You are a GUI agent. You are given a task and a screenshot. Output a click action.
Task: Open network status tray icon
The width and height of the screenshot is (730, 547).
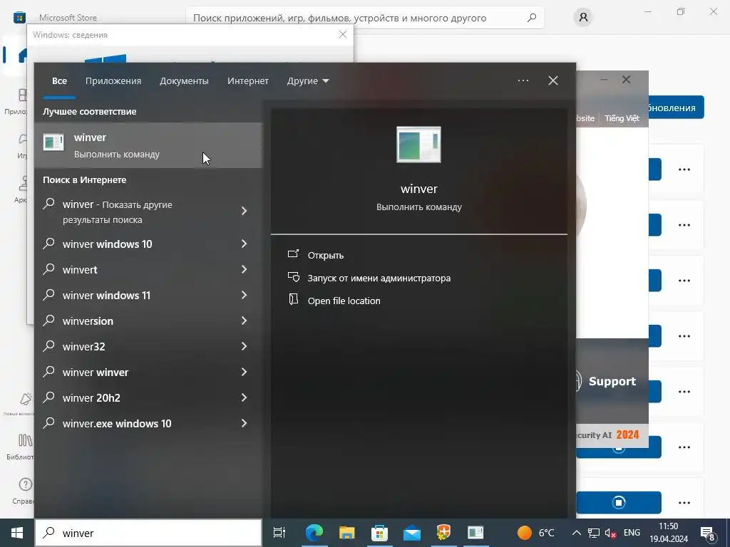pos(594,533)
